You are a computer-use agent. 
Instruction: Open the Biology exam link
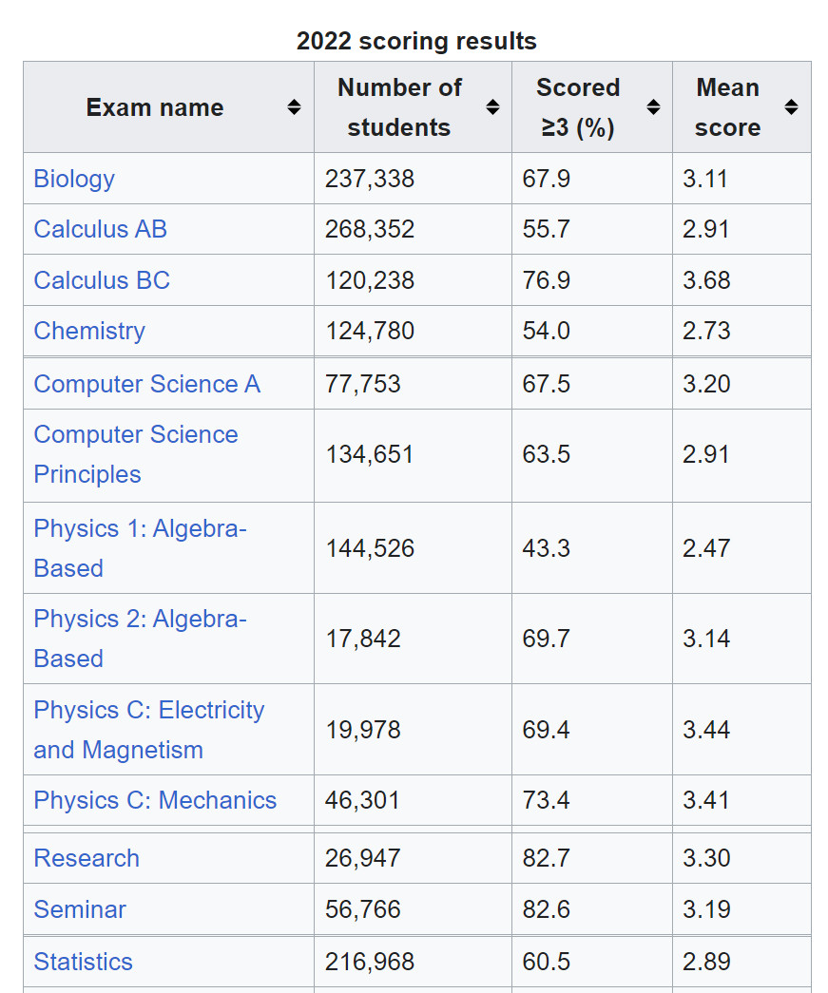tap(74, 179)
